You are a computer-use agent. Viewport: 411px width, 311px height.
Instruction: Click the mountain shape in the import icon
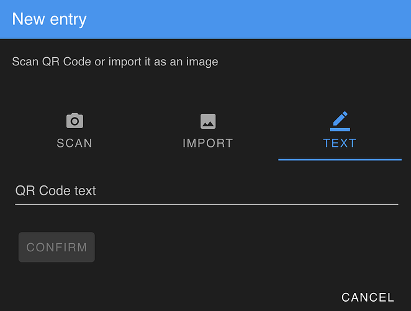[208, 124]
